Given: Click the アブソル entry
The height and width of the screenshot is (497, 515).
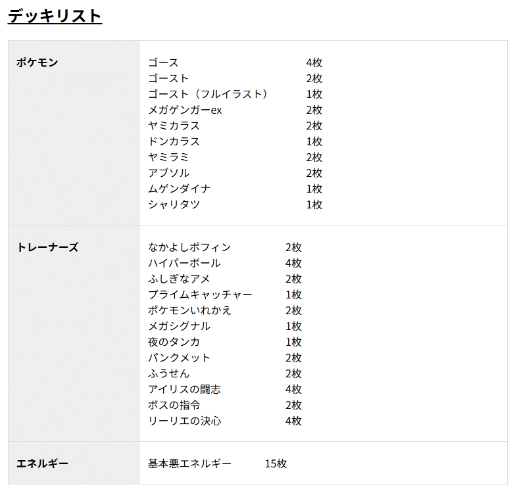Looking at the screenshot, I should tap(168, 173).
